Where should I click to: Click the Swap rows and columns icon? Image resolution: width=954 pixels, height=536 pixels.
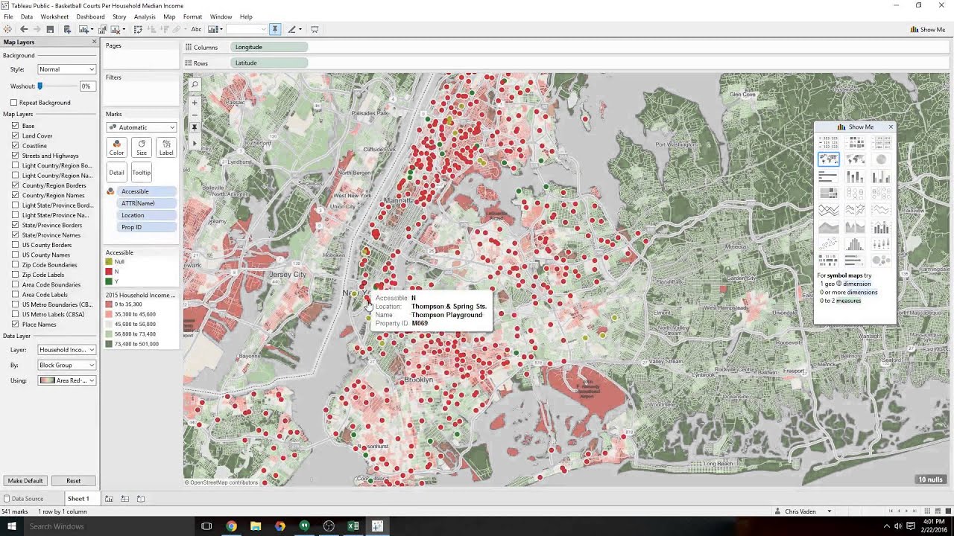point(138,29)
